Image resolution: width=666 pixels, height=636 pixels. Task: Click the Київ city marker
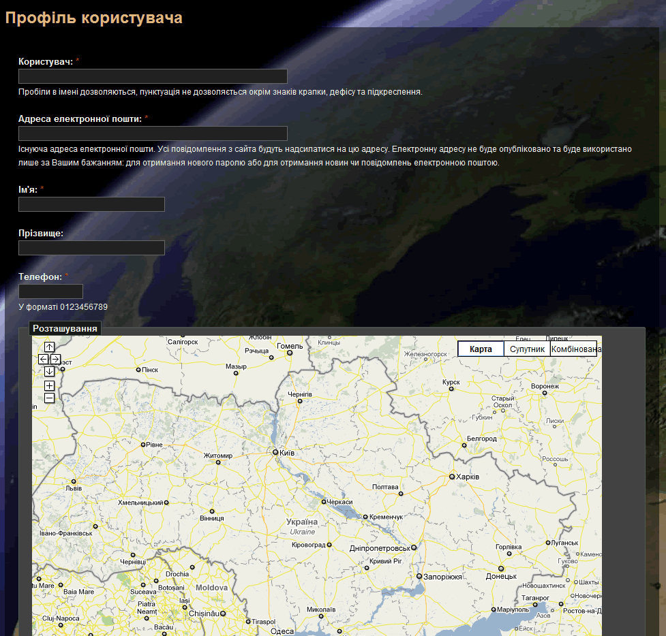point(275,453)
